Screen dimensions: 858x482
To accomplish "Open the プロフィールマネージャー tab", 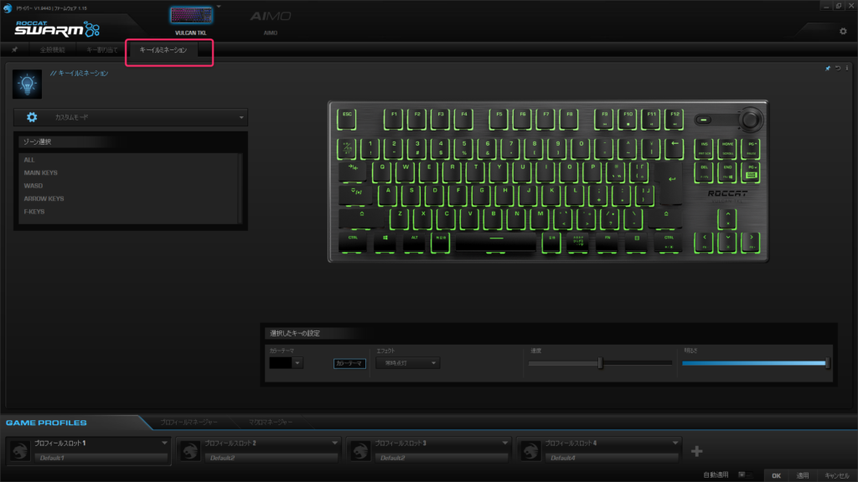I will [189, 422].
